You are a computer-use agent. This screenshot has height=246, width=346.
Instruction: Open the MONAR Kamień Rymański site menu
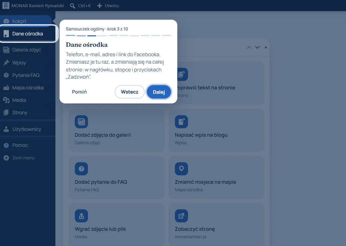pos(33,6)
